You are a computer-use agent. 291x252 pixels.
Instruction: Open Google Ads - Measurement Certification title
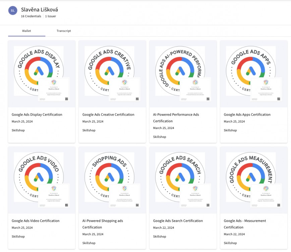tap(245, 224)
